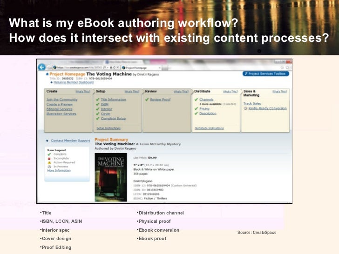Click Contact Member Support link
This screenshot has width=339, height=254.
[70, 140]
